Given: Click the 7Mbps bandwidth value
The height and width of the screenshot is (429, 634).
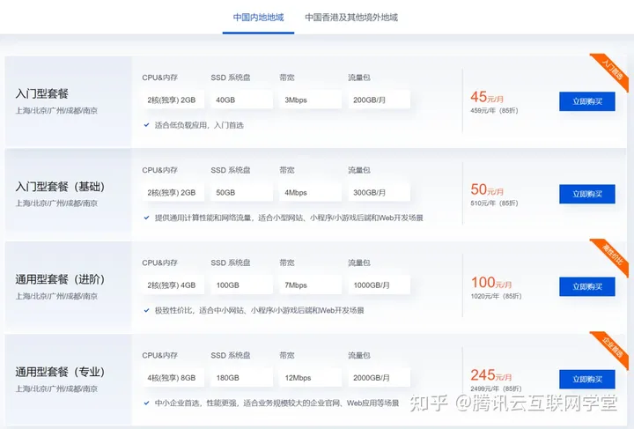Looking at the screenshot, I should (310, 285).
